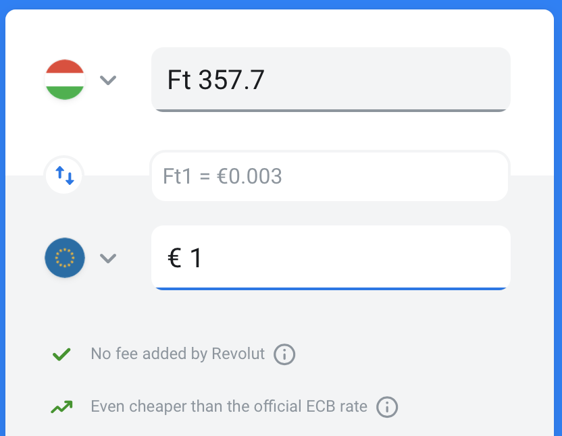Click the green checkmark icon
Image resolution: width=562 pixels, height=436 pixels.
(x=62, y=354)
